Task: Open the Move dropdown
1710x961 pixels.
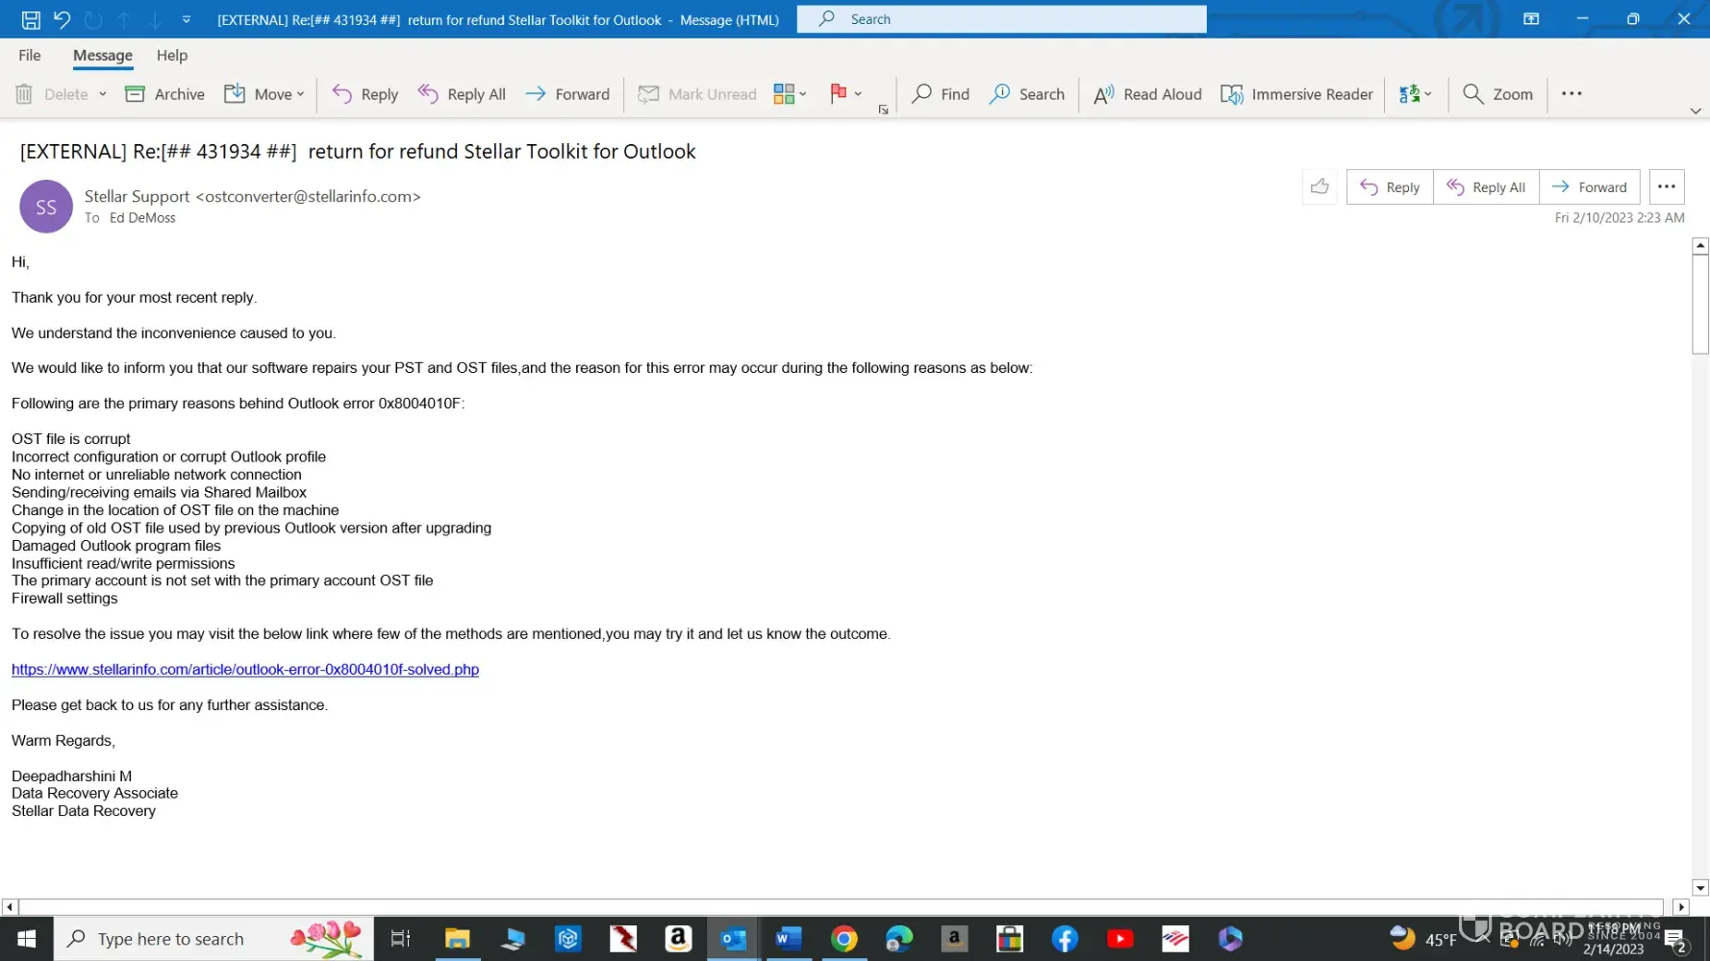Action: coord(264,94)
